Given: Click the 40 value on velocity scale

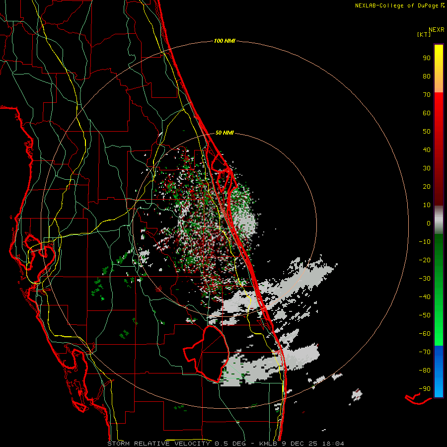Looking at the screenshot, I should click(x=427, y=150).
